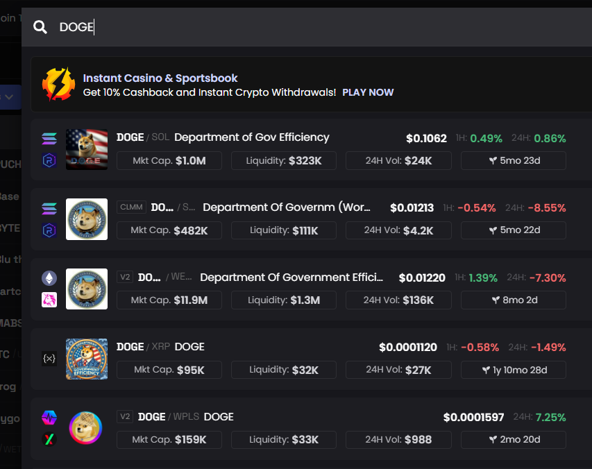
Task: Click the DOGE American flag token thumbnail
Action: coord(87,150)
